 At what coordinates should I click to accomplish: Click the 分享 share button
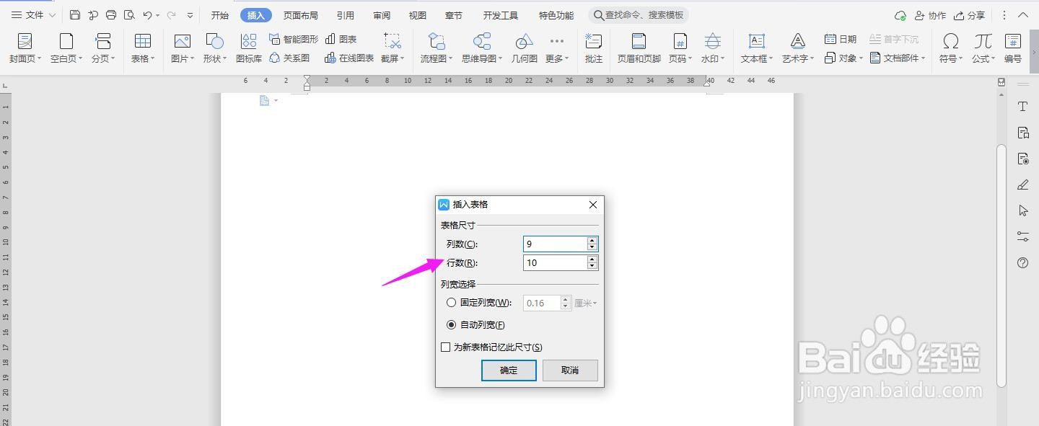pyautogui.click(x=969, y=15)
